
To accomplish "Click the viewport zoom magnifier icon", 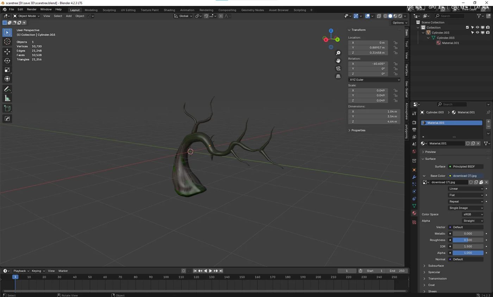I will (338, 53).
